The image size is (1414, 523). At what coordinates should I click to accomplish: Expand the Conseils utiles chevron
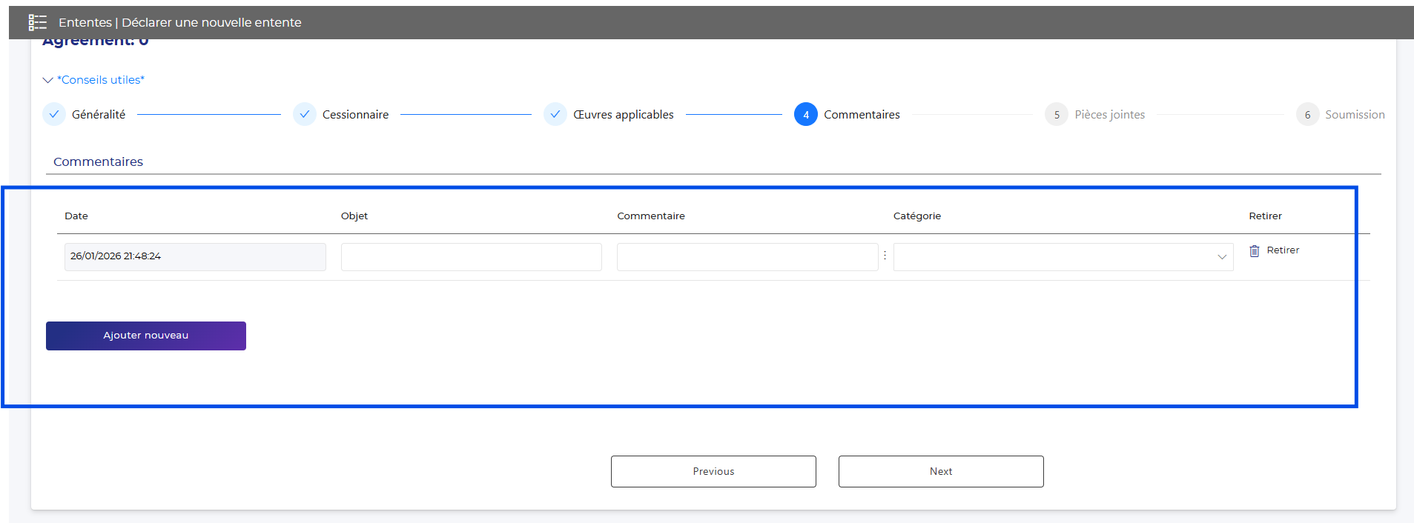coord(47,80)
